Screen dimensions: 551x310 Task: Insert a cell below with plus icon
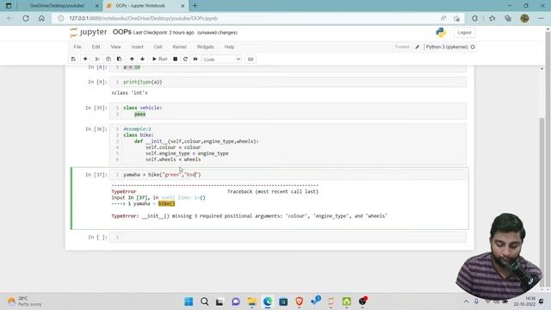pos(85,59)
